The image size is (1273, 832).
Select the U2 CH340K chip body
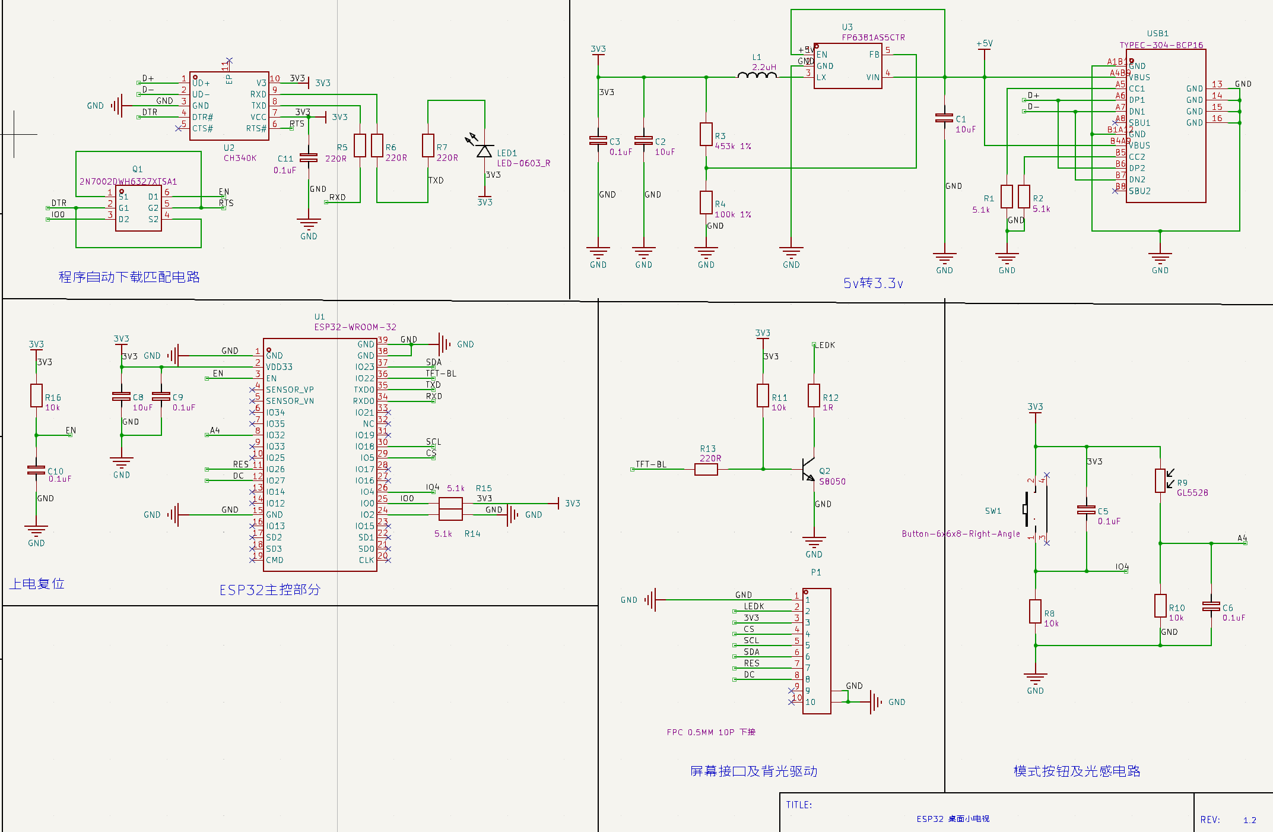229,106
